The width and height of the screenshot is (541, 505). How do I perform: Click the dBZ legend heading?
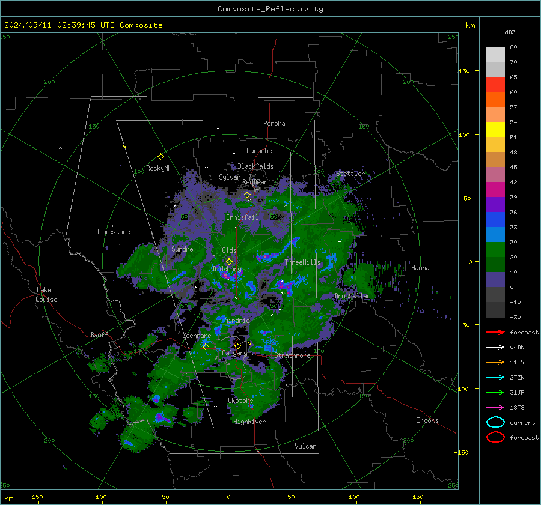pos(510,32)
